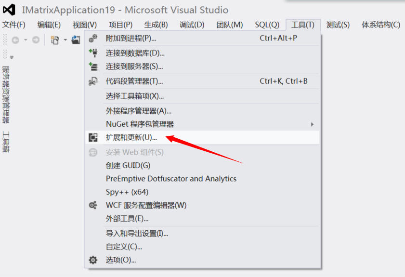Open the 生成(B) menu
Image resolution: width=405 pixels, height=277 pixels.
point(156,25)
